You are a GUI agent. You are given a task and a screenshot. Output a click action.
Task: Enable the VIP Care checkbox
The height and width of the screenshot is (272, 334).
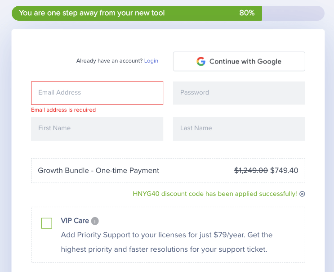pyautogui.click(x=47, y=223)
